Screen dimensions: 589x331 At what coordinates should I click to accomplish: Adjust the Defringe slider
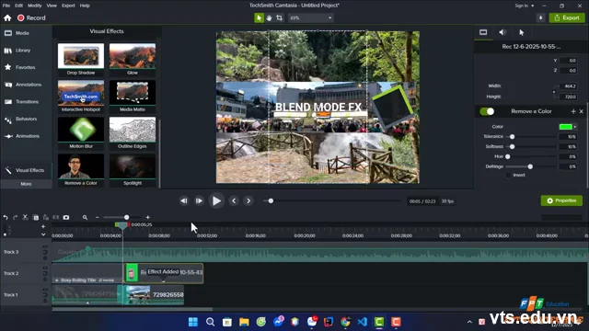point(530,166)
